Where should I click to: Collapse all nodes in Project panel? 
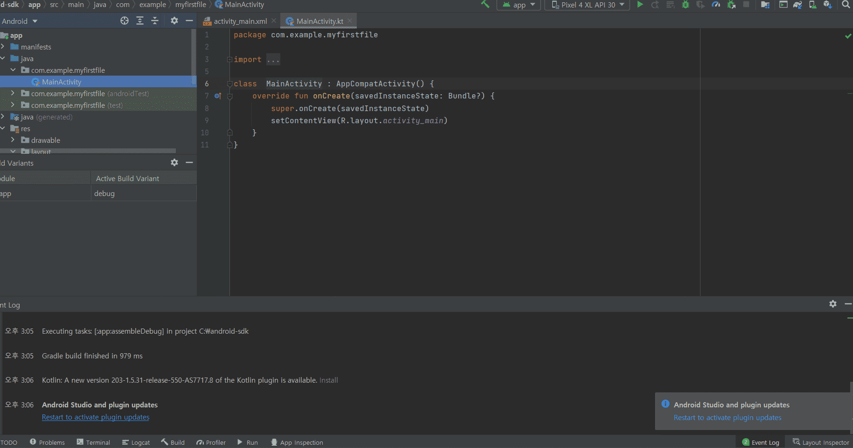pyautogui.click(x=155, y=21)
